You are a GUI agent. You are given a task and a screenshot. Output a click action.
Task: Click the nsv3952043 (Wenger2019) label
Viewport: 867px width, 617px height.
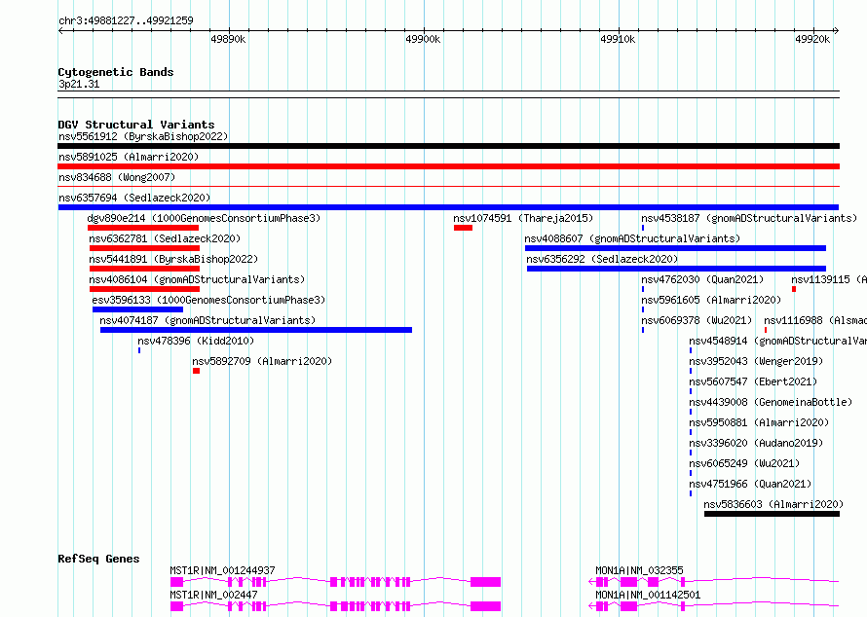click(x=756, y=361)
